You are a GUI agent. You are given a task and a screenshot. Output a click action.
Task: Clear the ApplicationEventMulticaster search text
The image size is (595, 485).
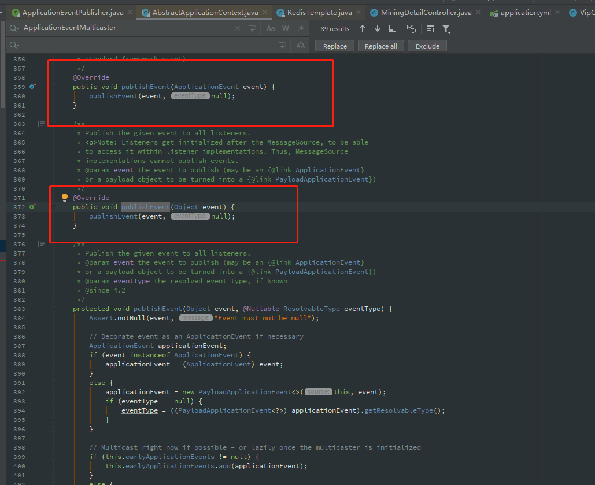click(x=238, y=28)
